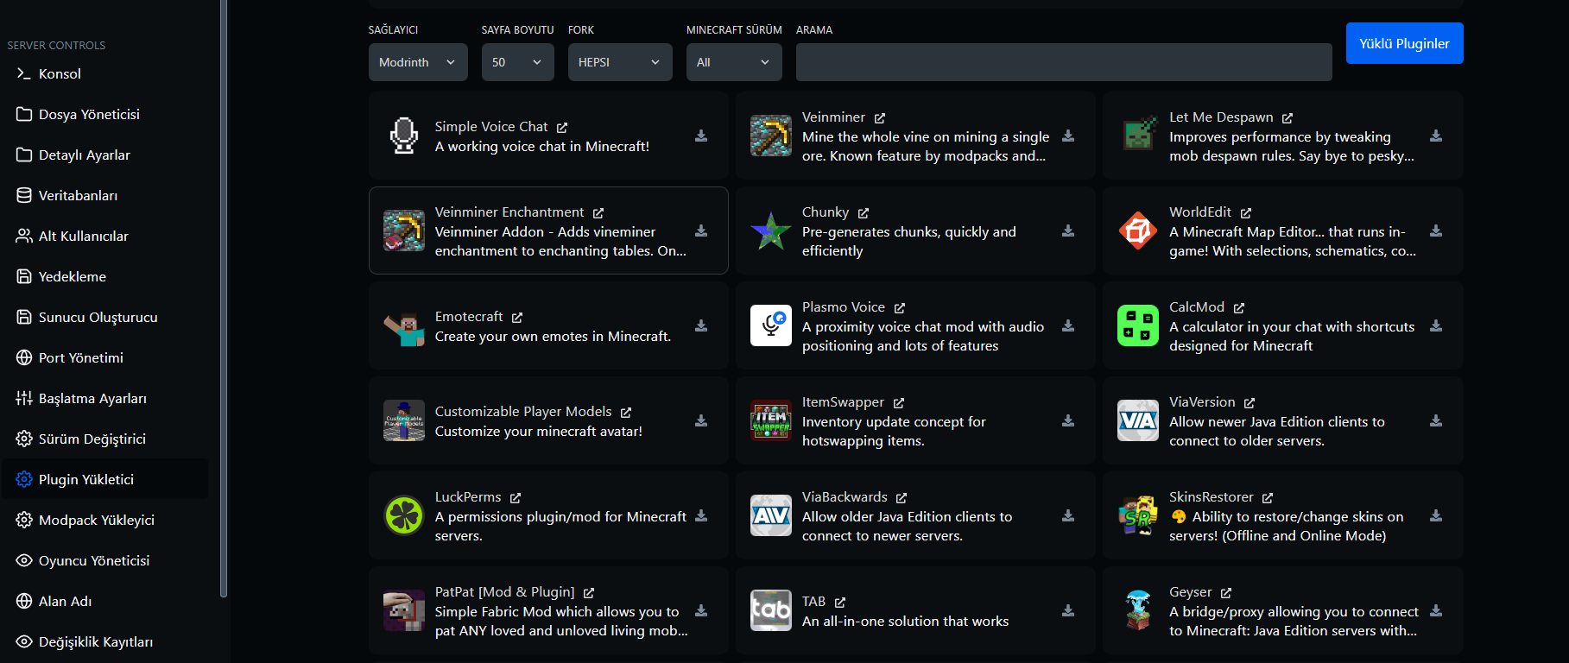Download the Geyser plugin
The height and width of the screenshot is (663, 1569).
coord(1436,610)
